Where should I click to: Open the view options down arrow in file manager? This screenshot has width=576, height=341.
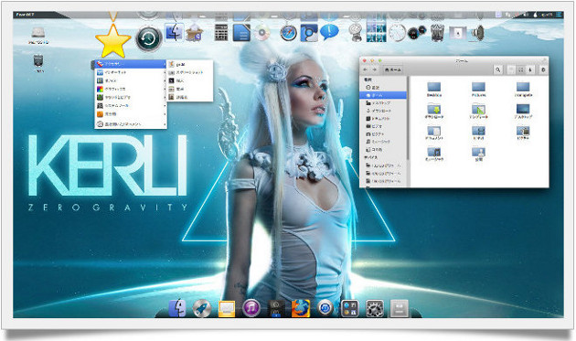[529, 69]
